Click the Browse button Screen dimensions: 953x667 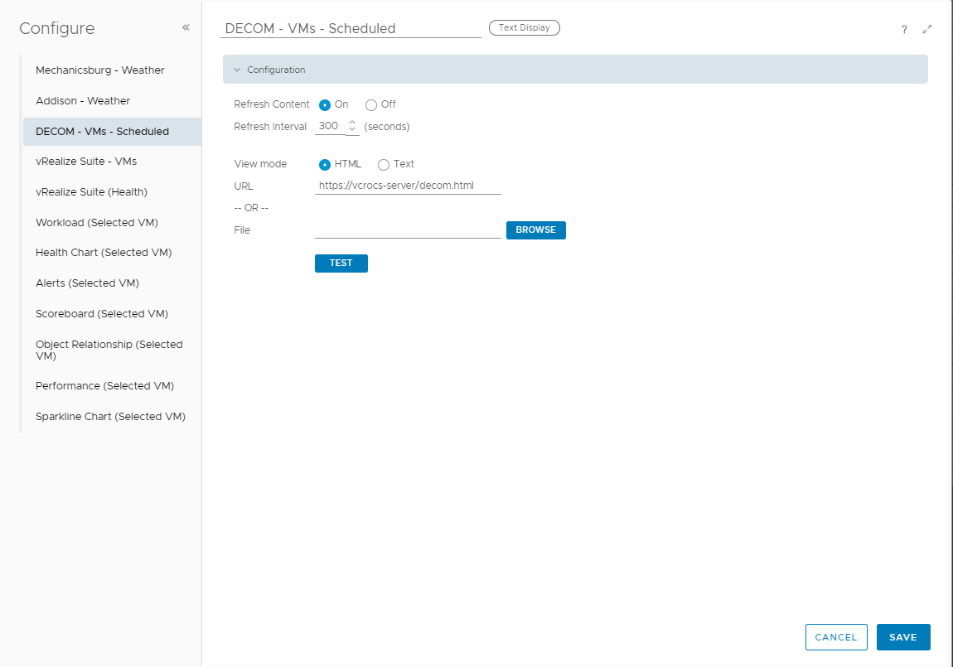tap(535, 230)
